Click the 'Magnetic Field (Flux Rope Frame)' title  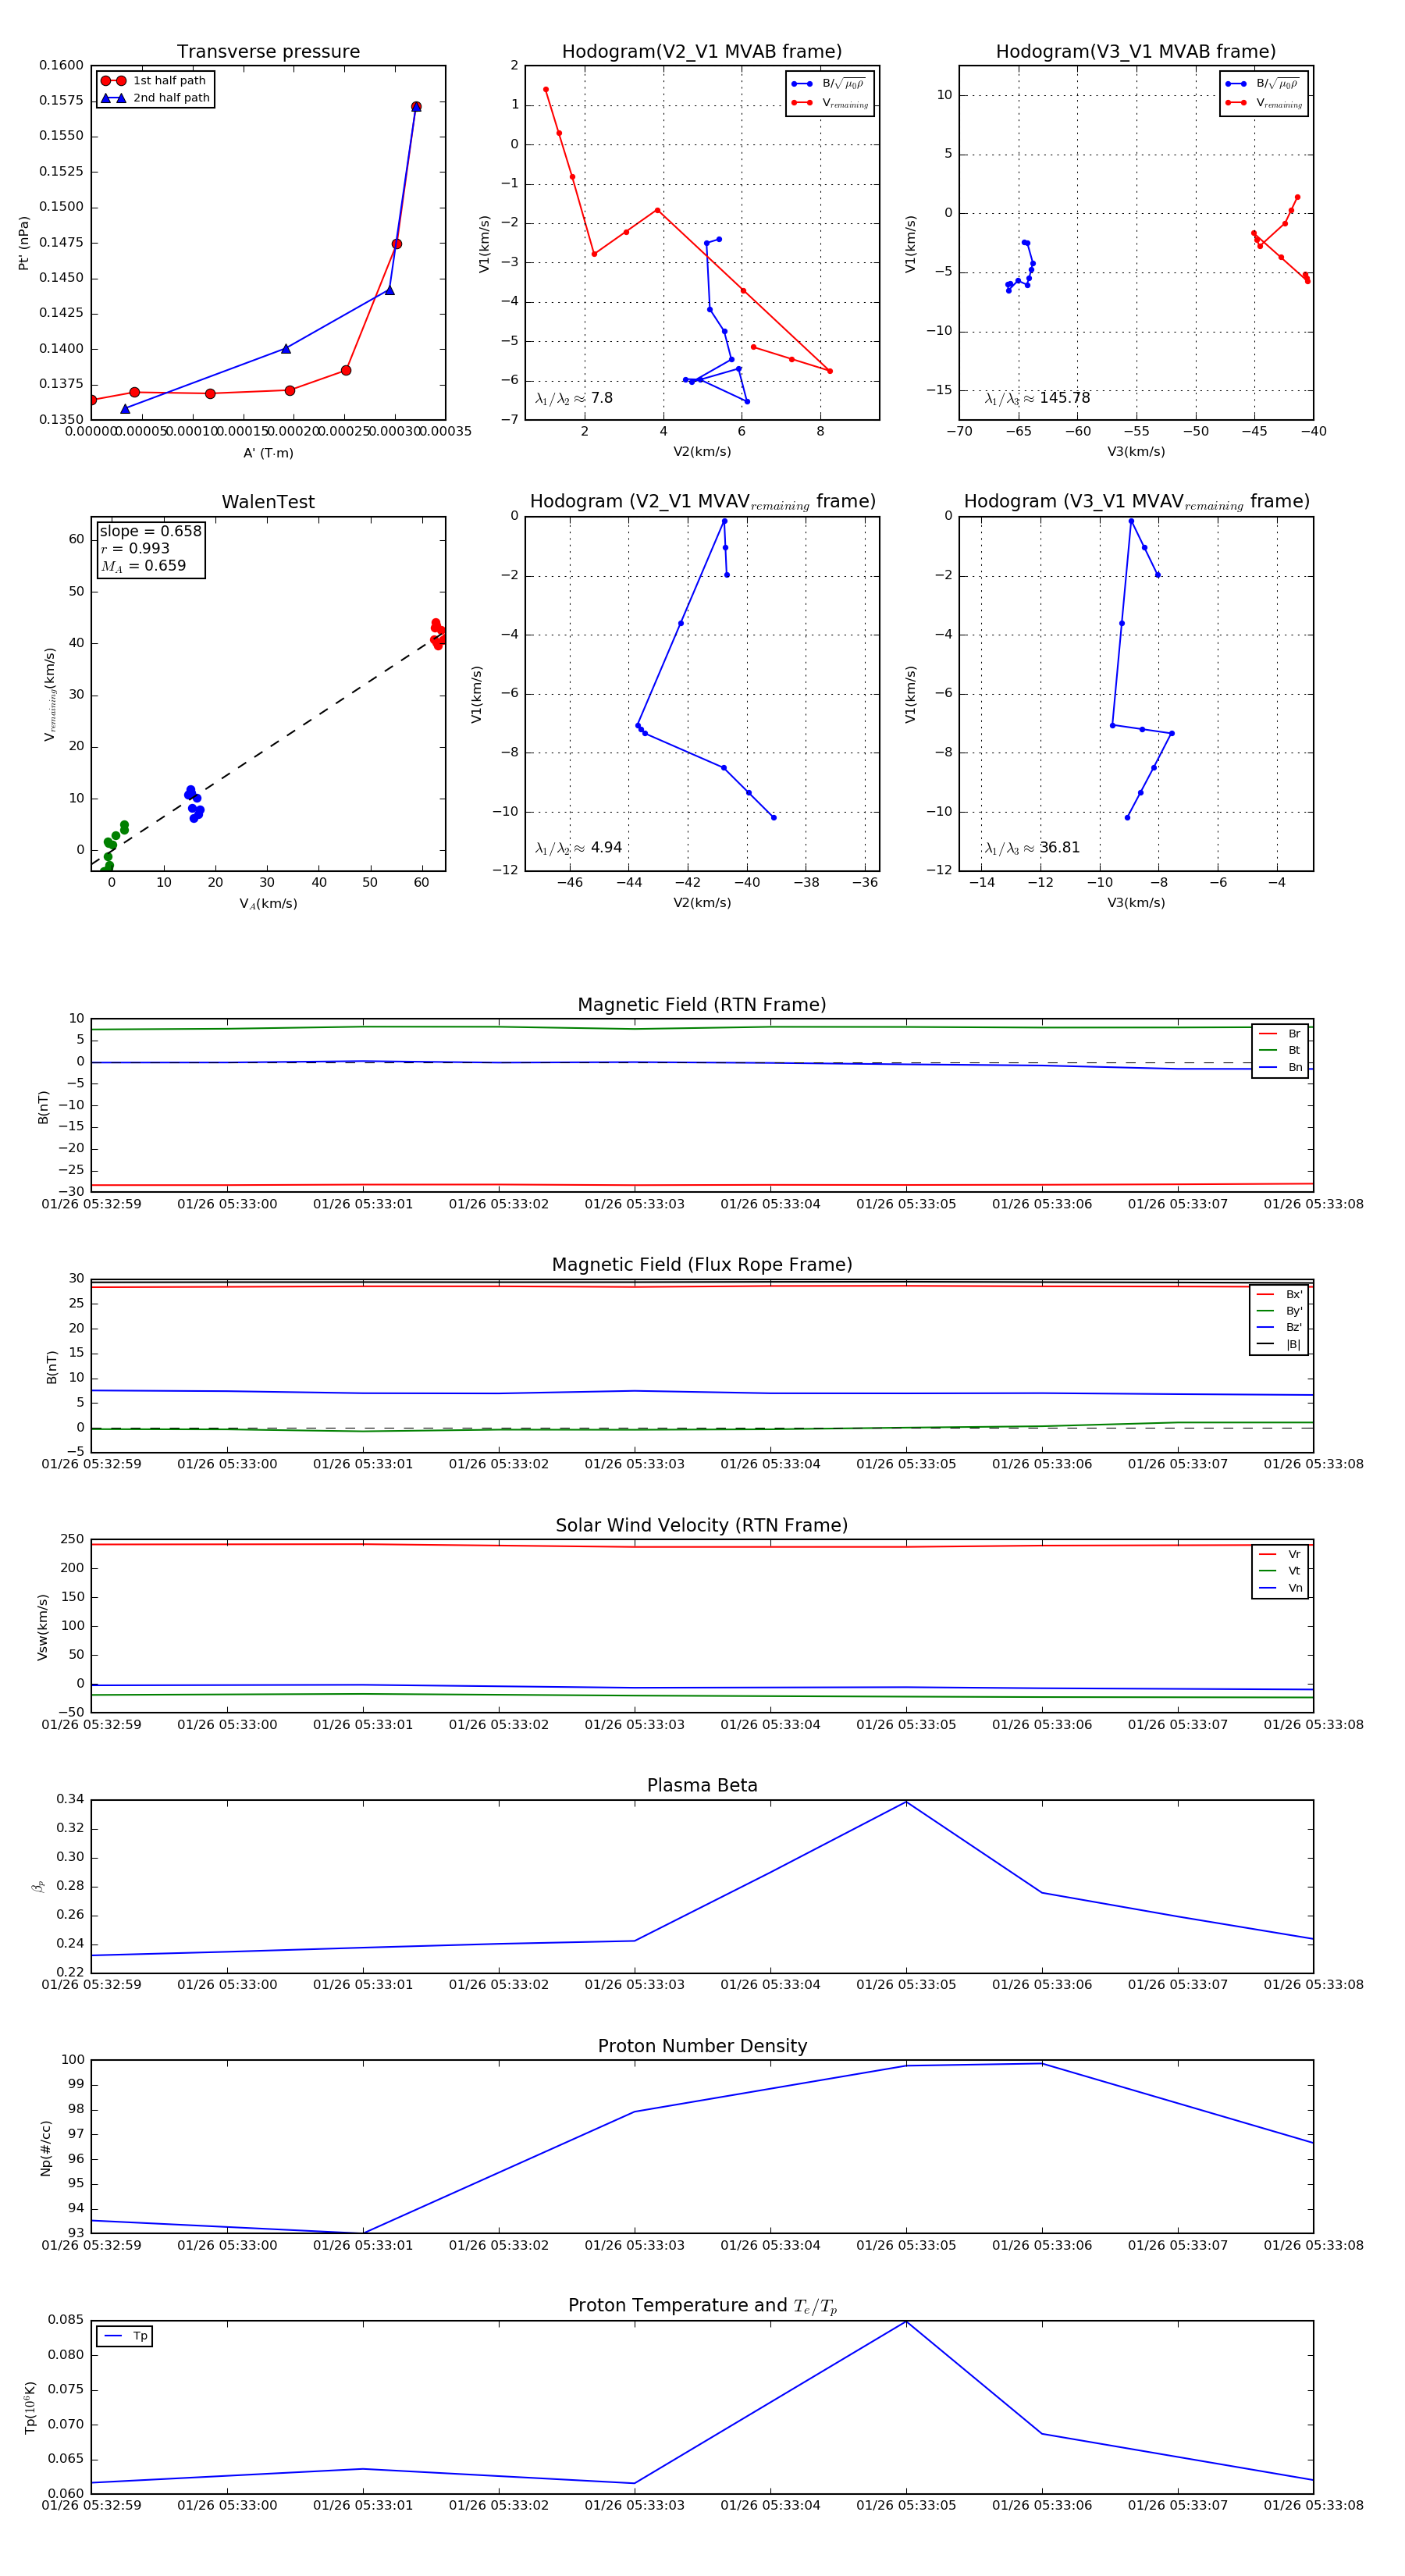(702, 1265)
